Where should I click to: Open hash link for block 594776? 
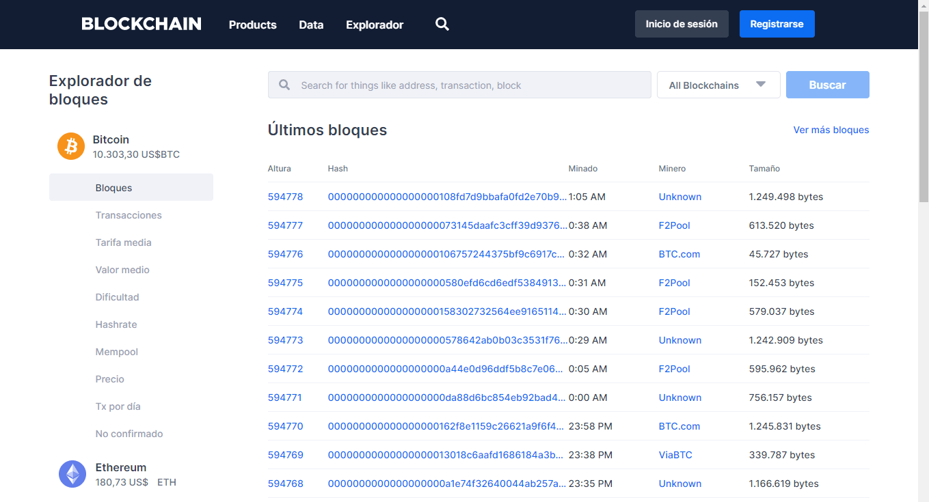pos(447,254)
